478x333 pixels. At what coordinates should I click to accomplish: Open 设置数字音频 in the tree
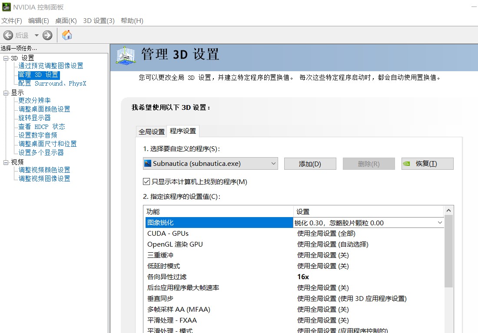38,135
